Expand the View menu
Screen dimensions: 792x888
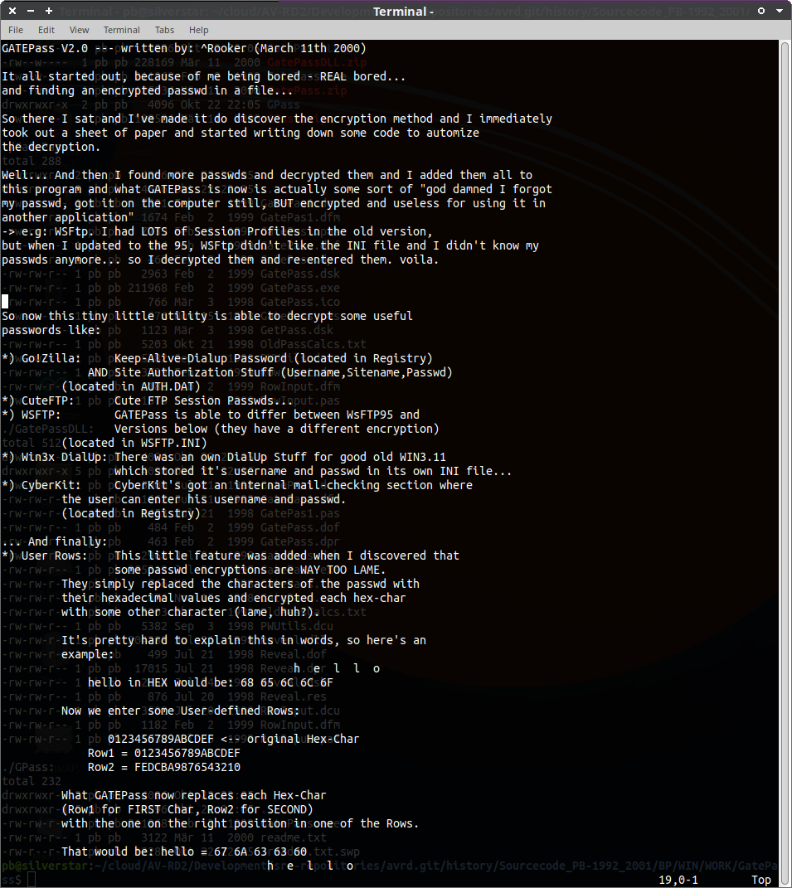point(79,30)
